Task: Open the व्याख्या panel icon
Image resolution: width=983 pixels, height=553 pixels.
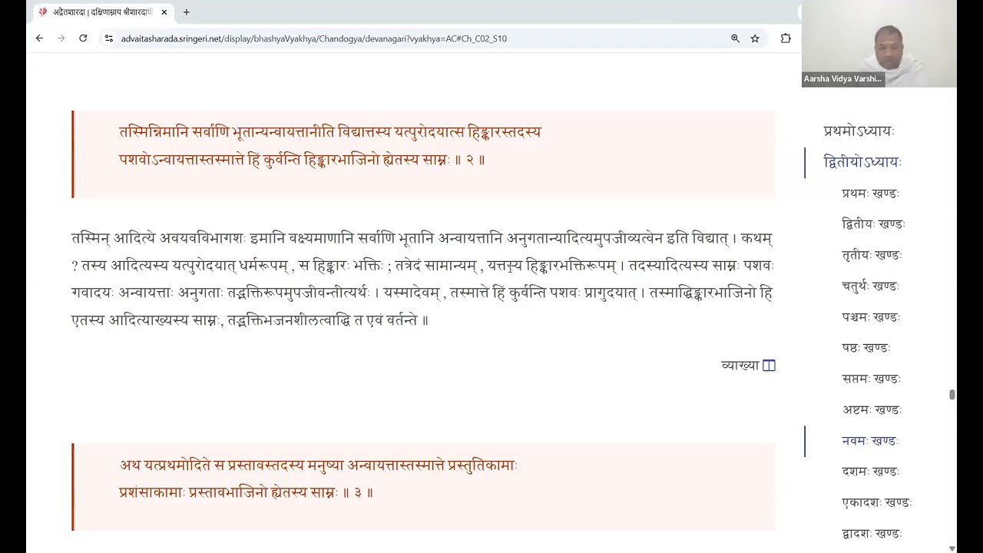Action: click(x=769, y=366)
